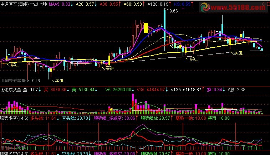
Task: Select the 量: 0.07 volume value
Action: click(x=30, y=90)
